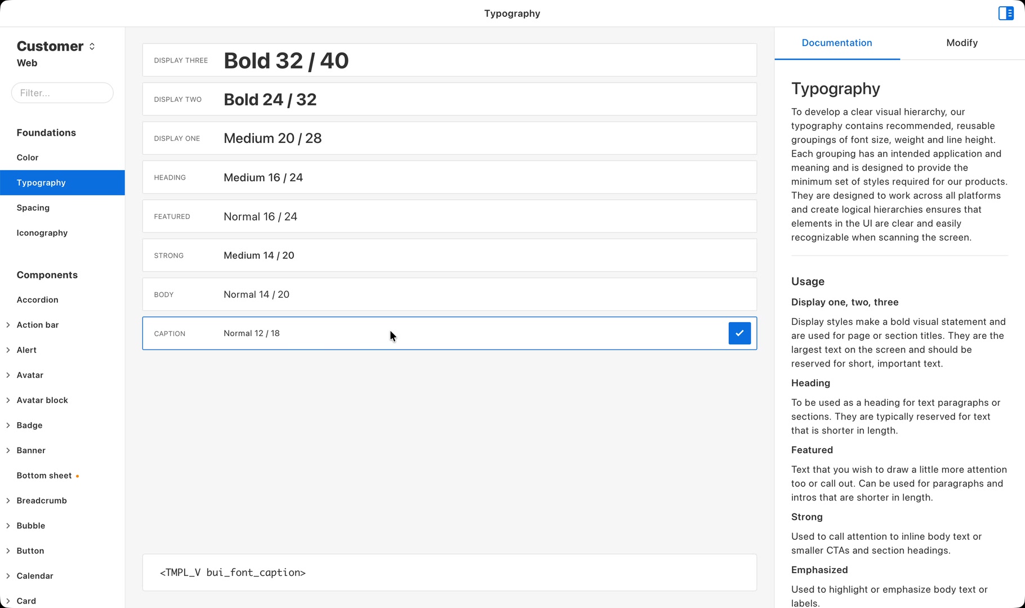Screen dimensions: 1025x608
Task: Expand the Action bar chevron
Action: tap(8, 325)
